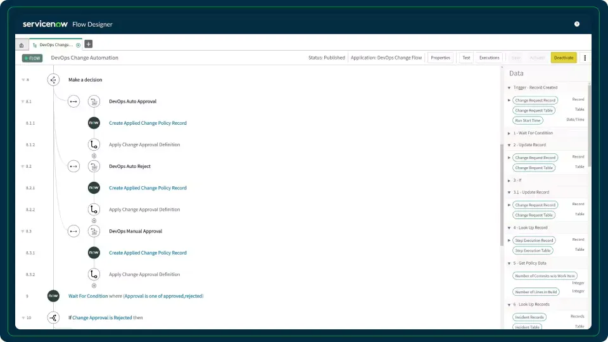Click the Test button
Screen dimensions: 608x342
(466, 58)
